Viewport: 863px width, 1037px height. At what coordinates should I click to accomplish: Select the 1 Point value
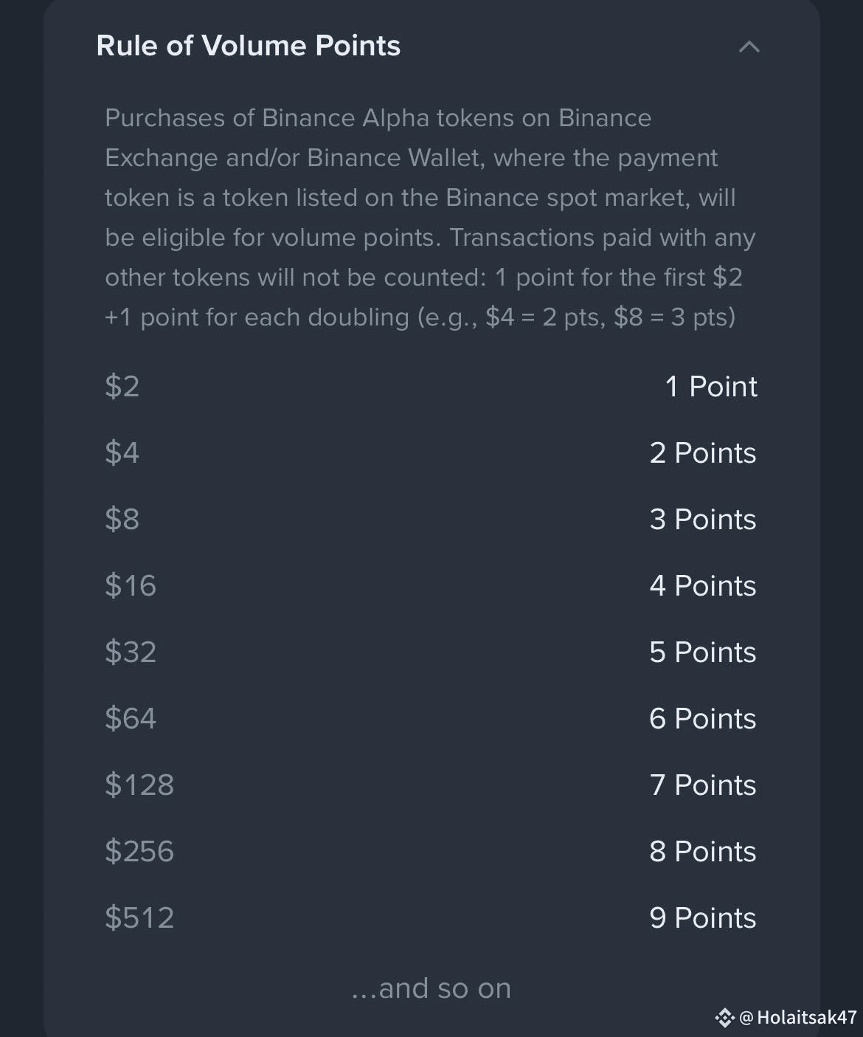[711, 386]
